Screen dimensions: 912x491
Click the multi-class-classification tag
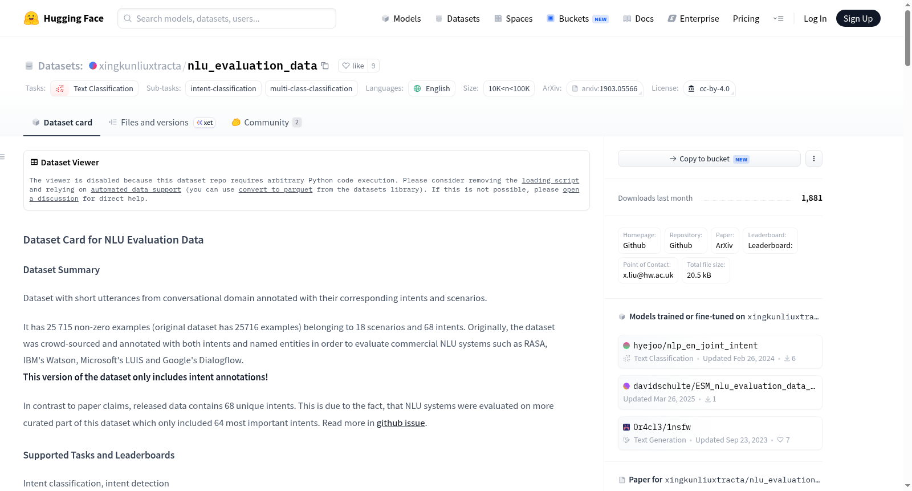click(x=311, y=88)
